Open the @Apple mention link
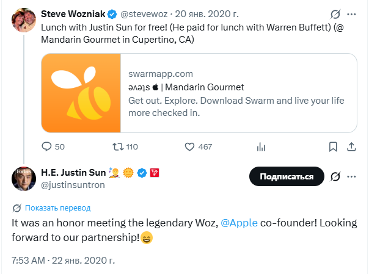Screen dimensions: 369x274 (239, 223)
